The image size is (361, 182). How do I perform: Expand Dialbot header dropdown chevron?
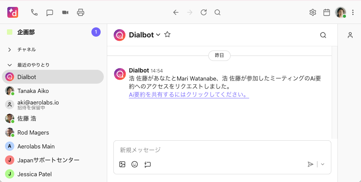pos(158,35)
